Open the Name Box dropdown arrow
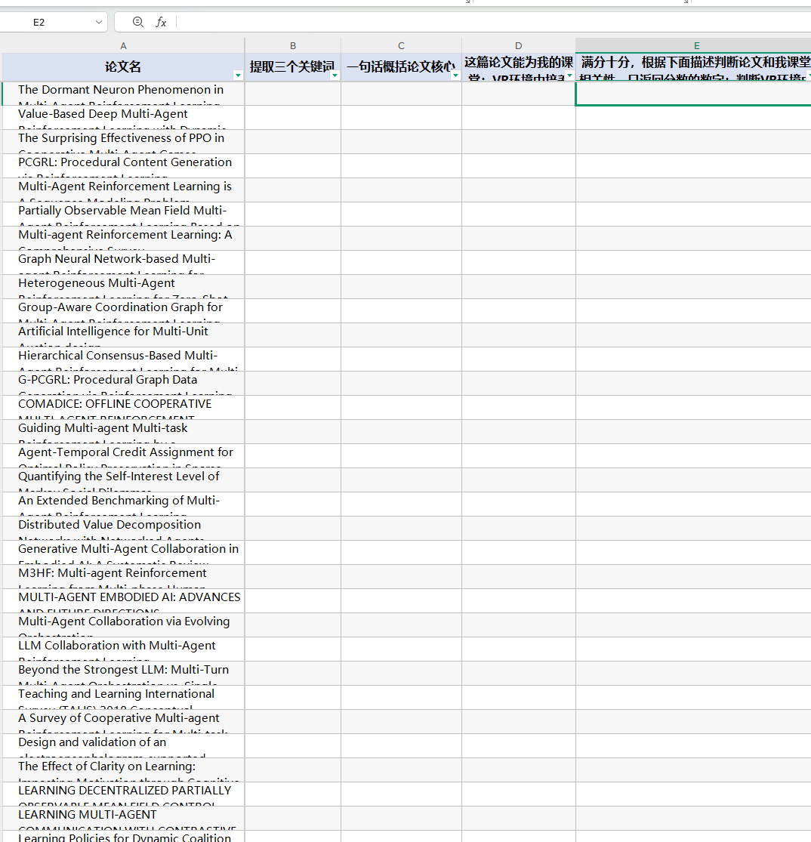 pyautogui.click(x=99, y=22)
